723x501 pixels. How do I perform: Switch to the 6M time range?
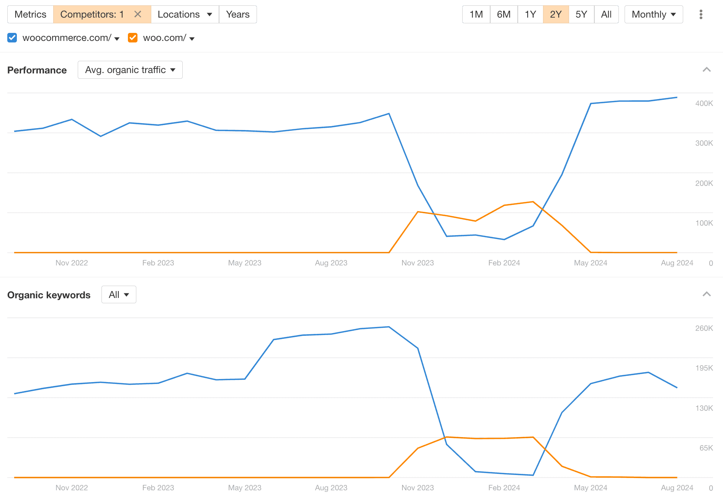[504, 14]
